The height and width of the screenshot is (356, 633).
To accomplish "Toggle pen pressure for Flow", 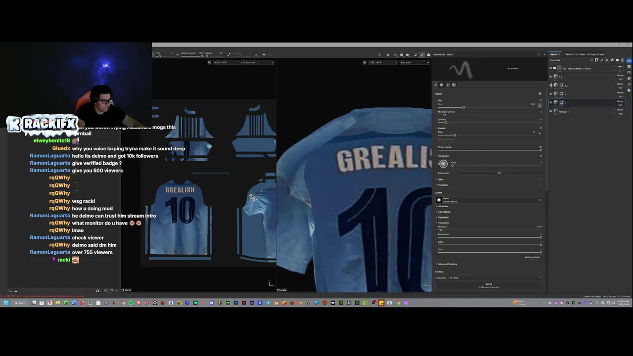I will click(x=540, y=133).
